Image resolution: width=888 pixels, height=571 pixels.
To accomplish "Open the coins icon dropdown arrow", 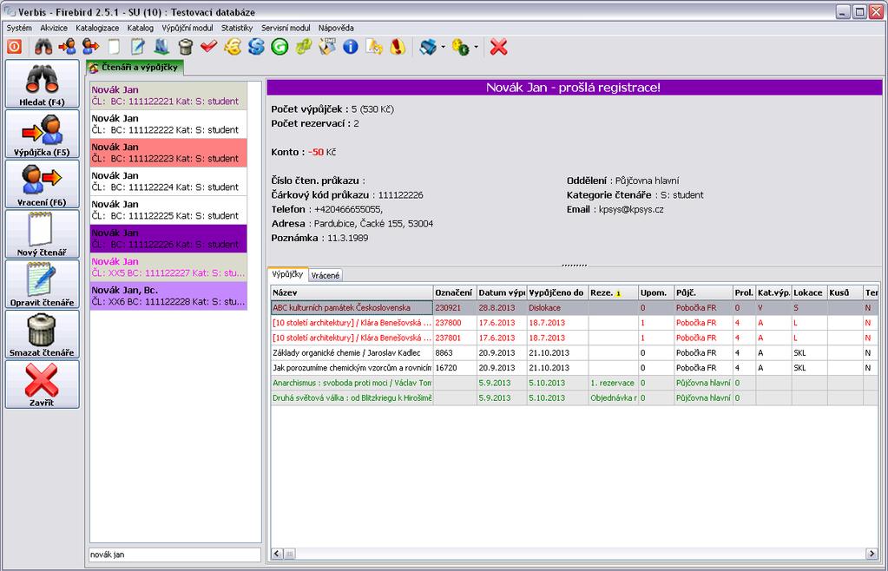I will pyautogui.click(x=476, y=47).
